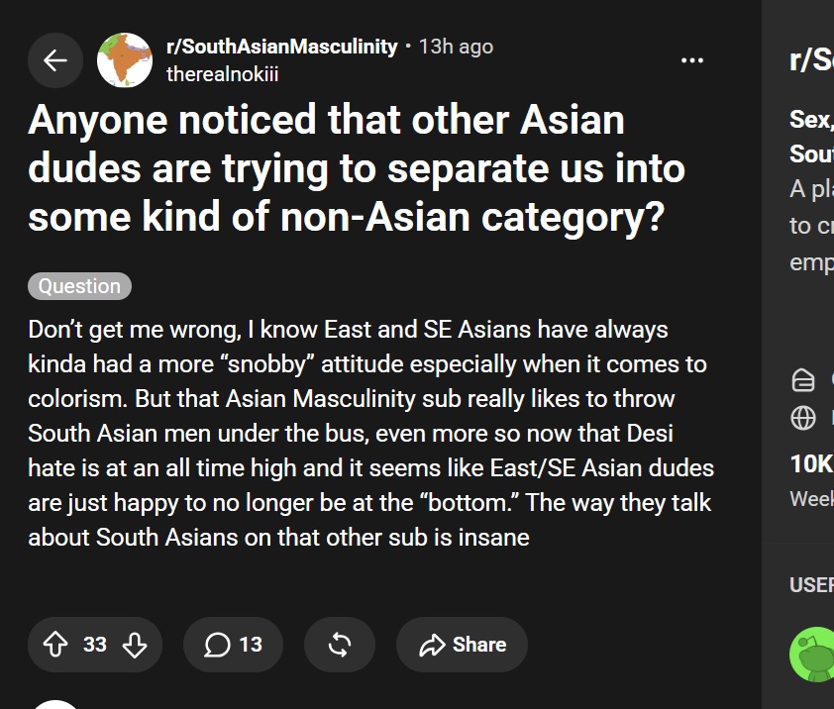Click the post title about Asian dudes
Screen dimensions: 834x709
click(357, 168)
